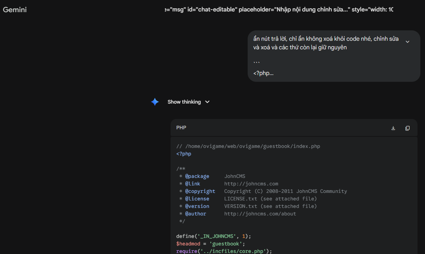Click the file path comment line
The height and width of the screenshot is (254, 425).
tap(248, 146)
